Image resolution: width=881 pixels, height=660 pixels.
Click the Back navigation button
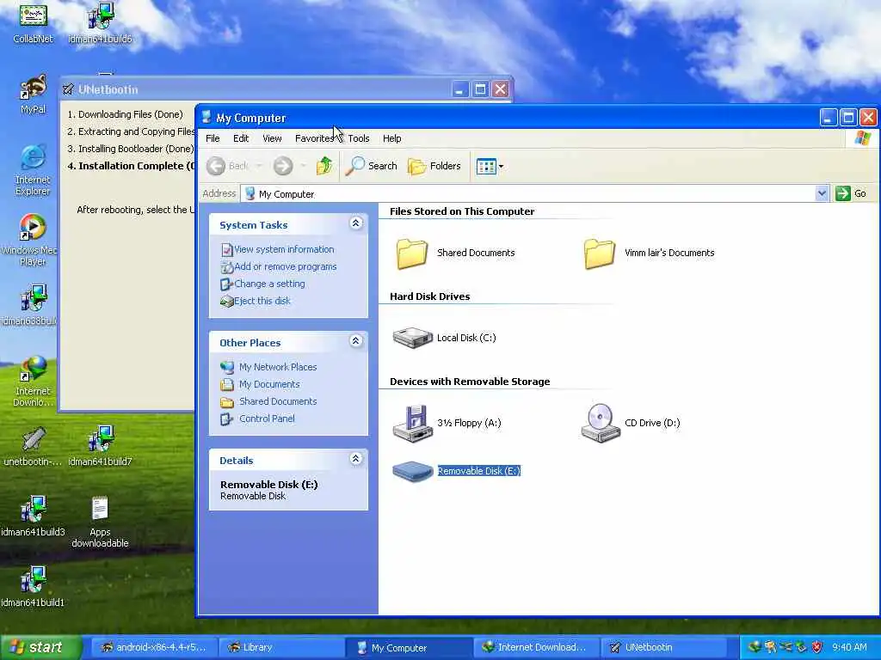tap(227, 166)
